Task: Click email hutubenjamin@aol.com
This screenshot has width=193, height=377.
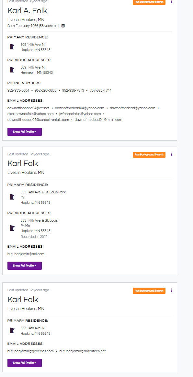Action: pyautogui.click(x=26, y=254)
